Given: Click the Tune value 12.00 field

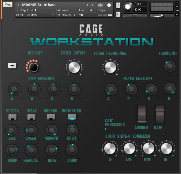Looking at the screenshot, I should tap(140, 9).
